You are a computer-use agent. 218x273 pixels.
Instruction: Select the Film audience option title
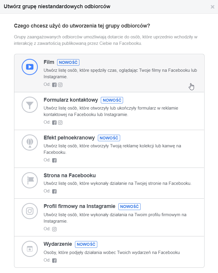49,62
